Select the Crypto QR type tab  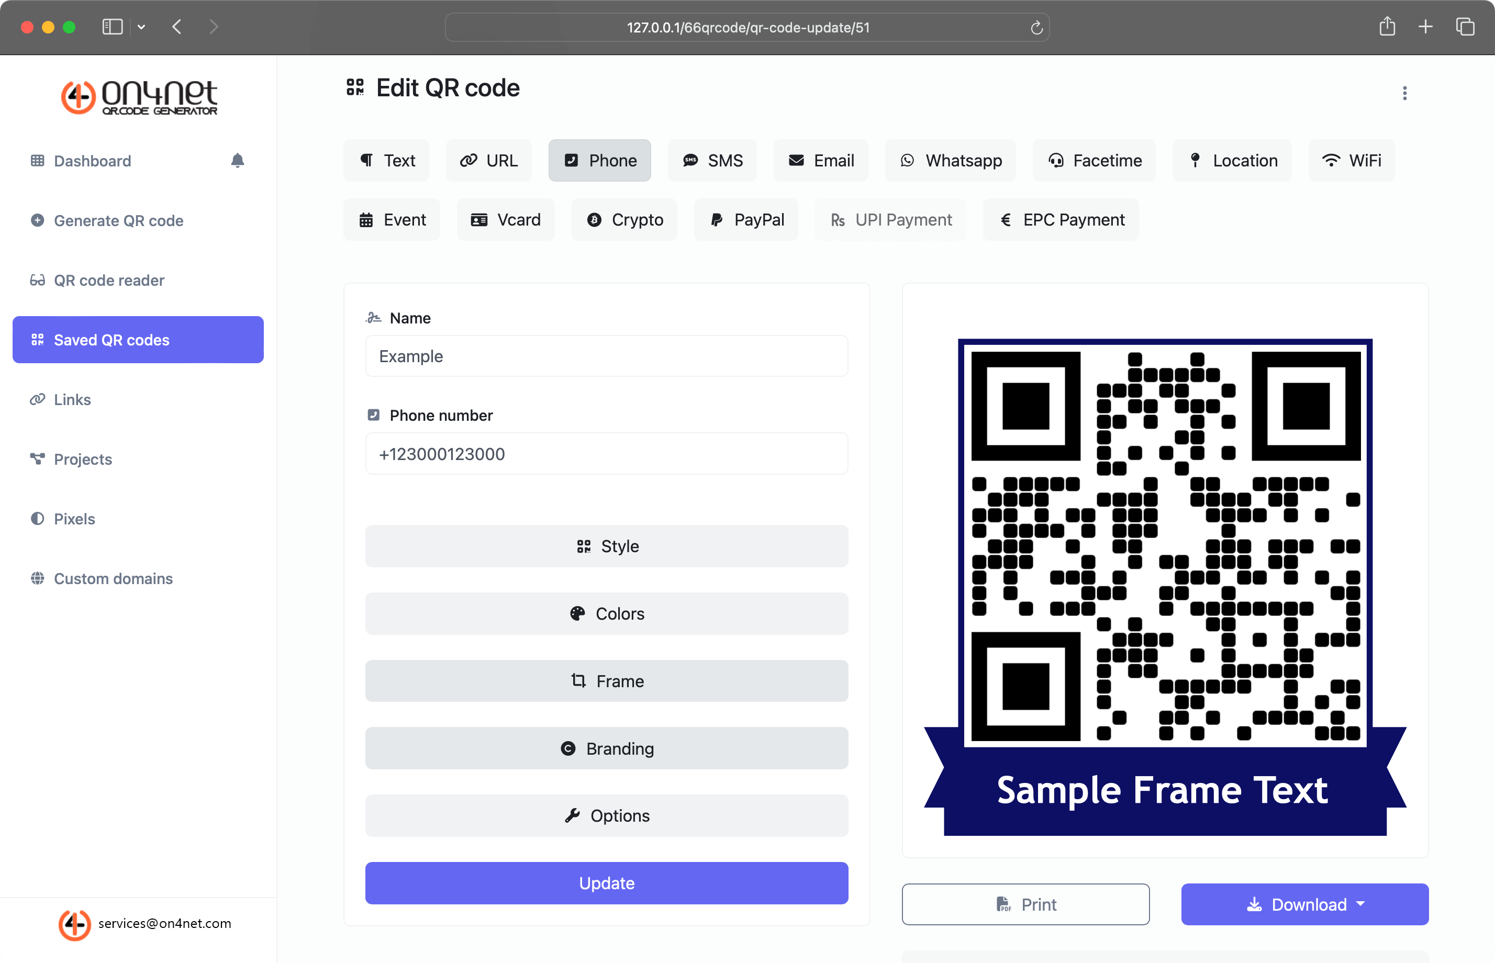pyautogui.click(x=624, y=219)
